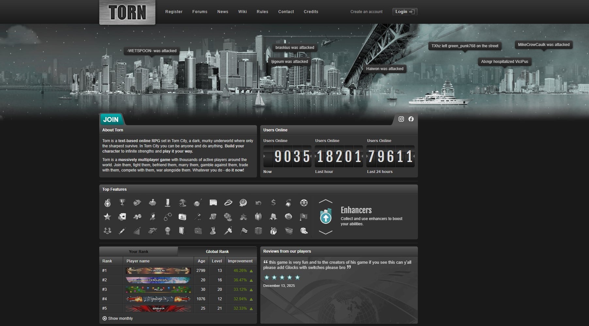The height and width of the screenshot is (326, 589).
Task: Expand the next feature using the down chevron
Action: [x=325, y=232]
